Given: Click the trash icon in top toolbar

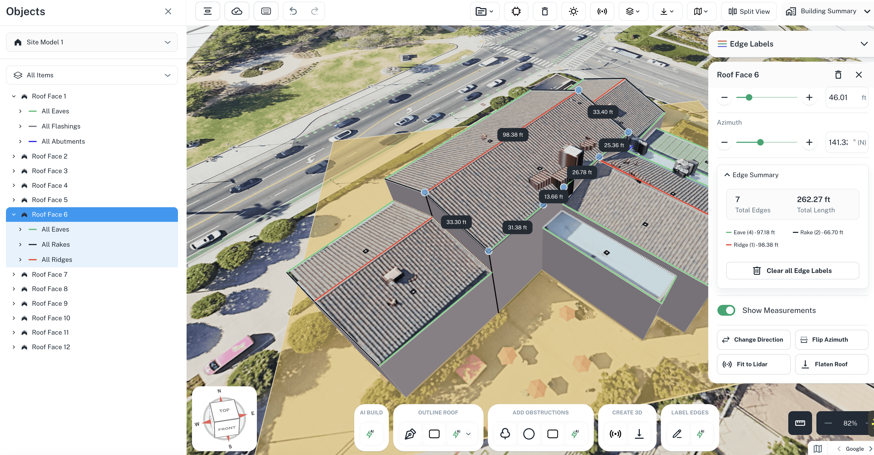Looking at the screenshot, I should pos(545,11).
